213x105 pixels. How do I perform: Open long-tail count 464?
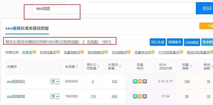(x=114, y=96)
